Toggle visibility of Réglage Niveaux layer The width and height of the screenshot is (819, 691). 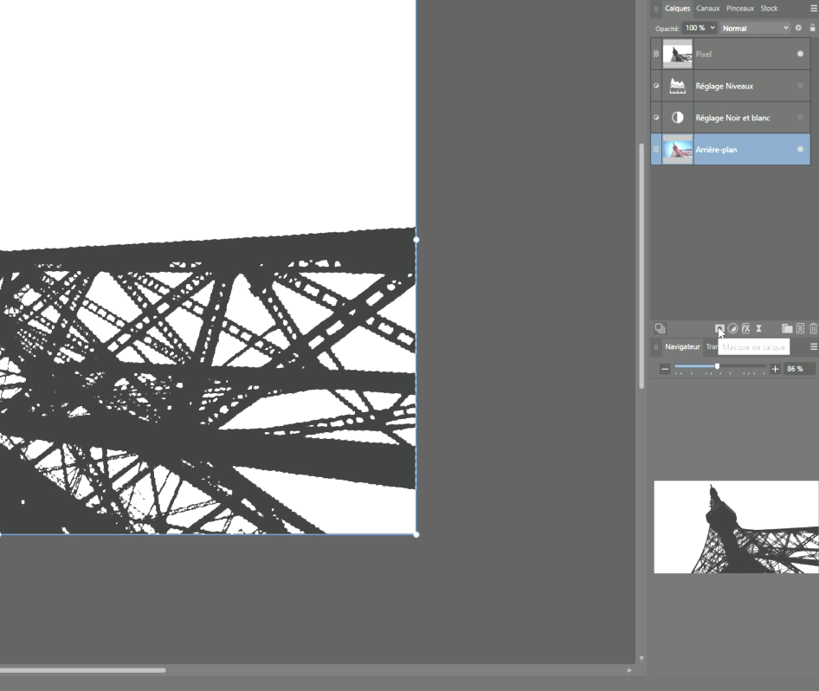click(800, 86)
